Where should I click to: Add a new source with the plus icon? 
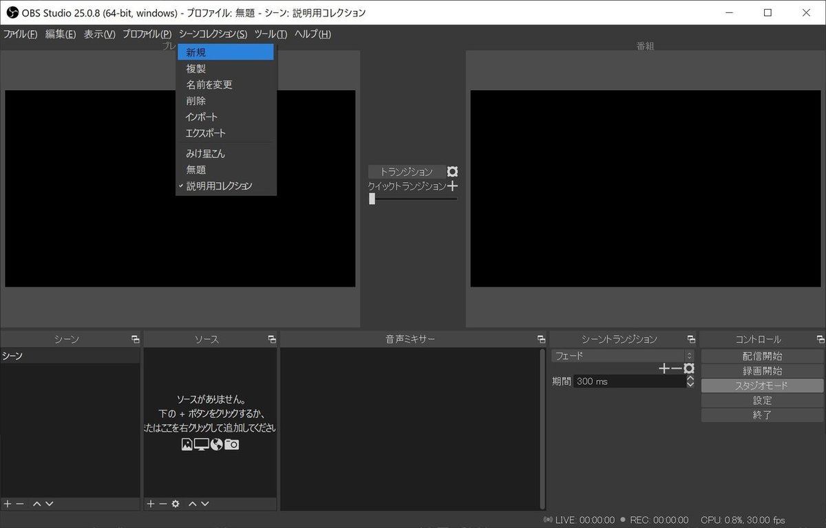(150, 504)
